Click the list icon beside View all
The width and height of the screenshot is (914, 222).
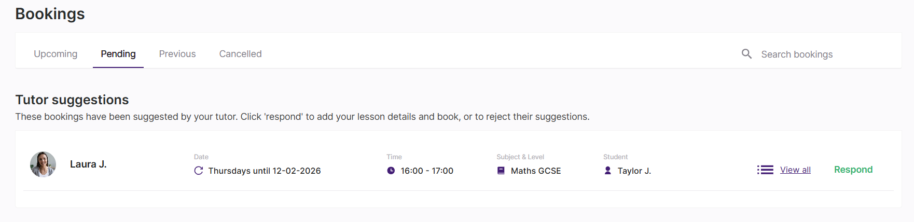click(765, 170)
